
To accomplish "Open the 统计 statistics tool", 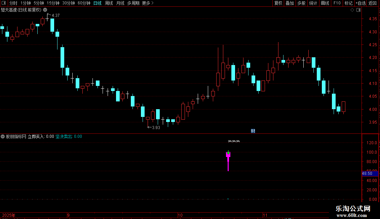I will pos(313,3).
